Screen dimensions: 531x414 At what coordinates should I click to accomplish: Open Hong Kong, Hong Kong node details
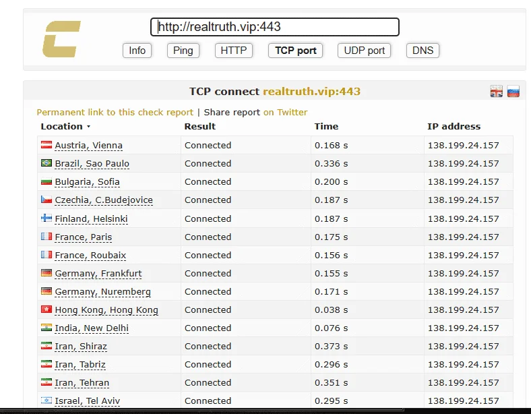click(x=106, y=310)
